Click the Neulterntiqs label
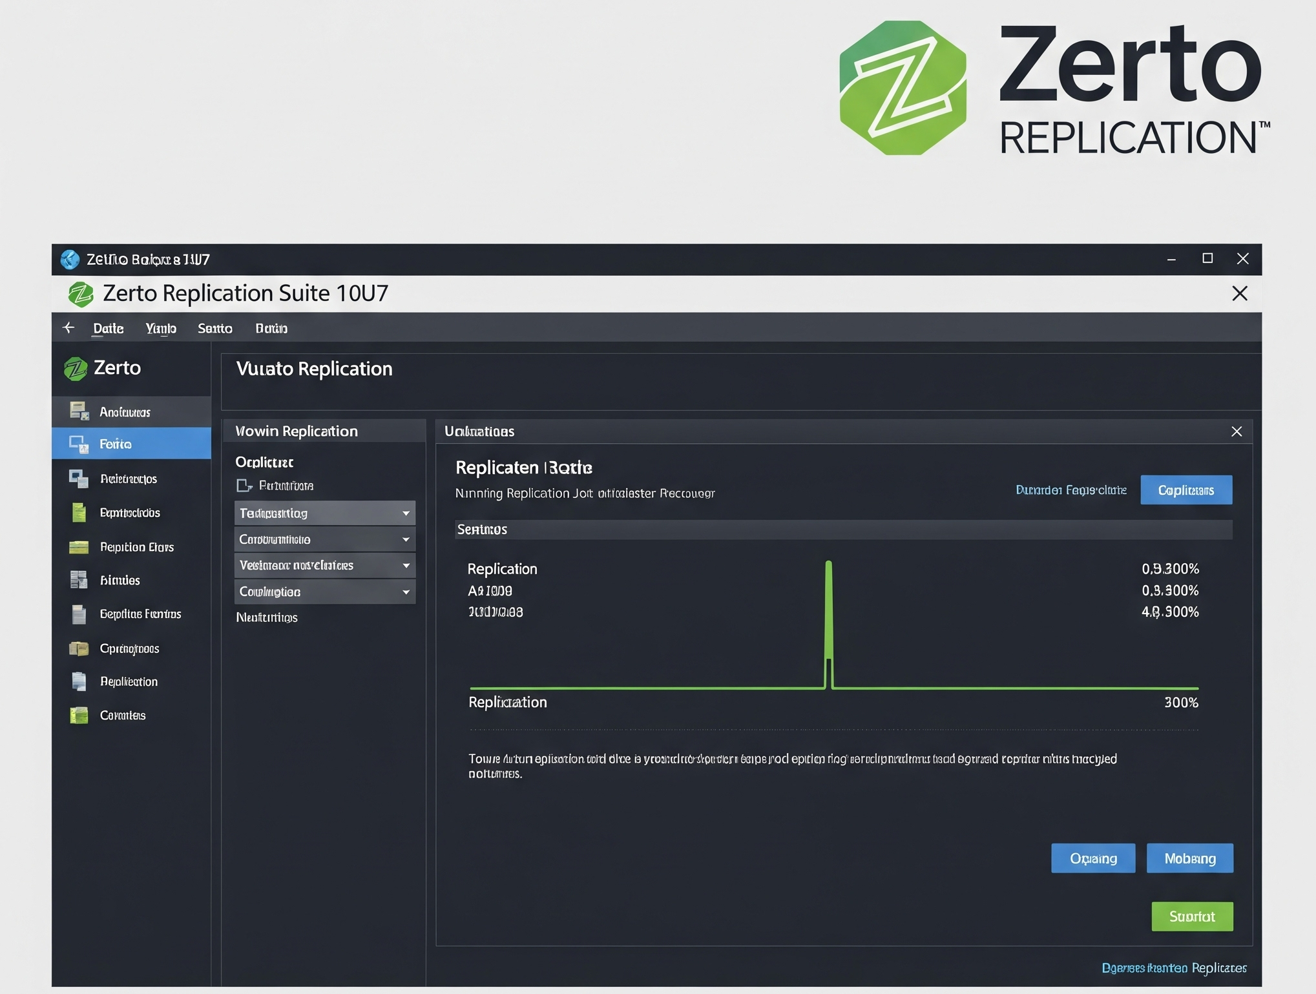The height and width of the screenshot is (994, 1316). pyautogui.click(x=267, y=617)
